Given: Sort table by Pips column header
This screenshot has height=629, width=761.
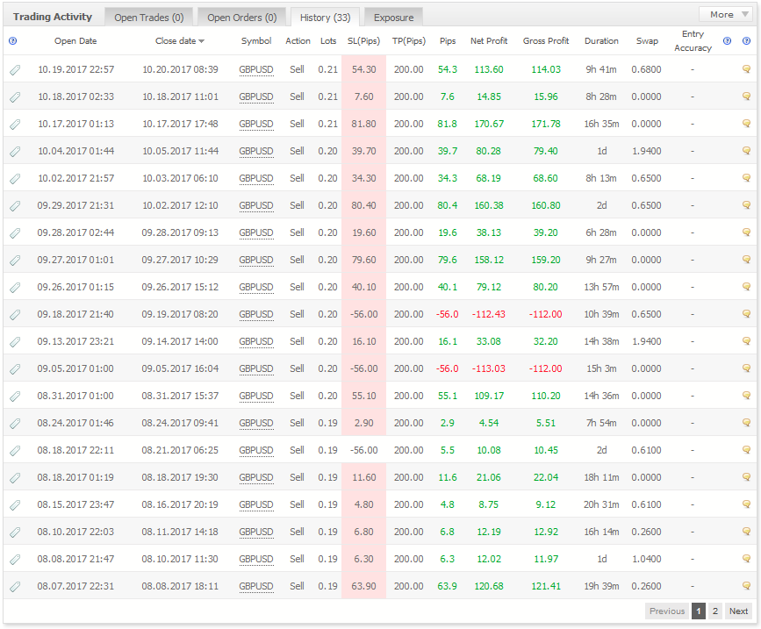Looking at the screenshot, I should 448,41.
